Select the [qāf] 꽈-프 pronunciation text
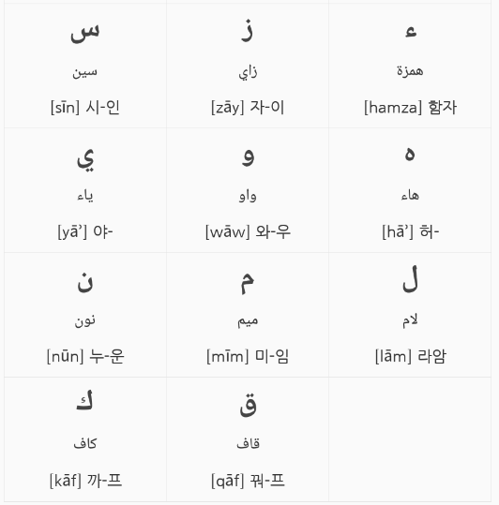Viewport: 499px width, 505px height. click(248, 481)
